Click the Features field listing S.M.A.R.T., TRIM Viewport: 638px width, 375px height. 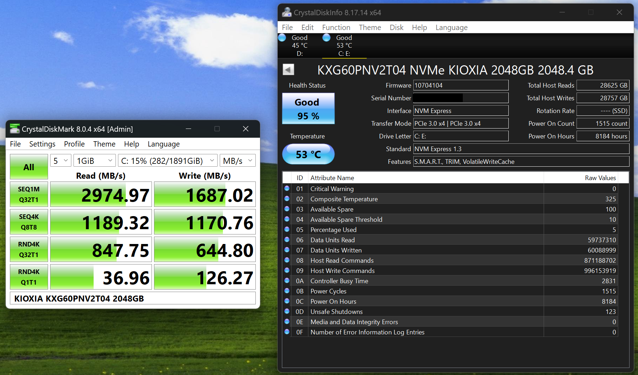[x=521, y=161]
